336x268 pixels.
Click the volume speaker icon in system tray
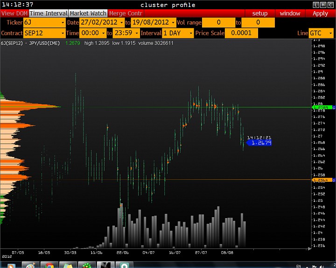click(322, 266)
